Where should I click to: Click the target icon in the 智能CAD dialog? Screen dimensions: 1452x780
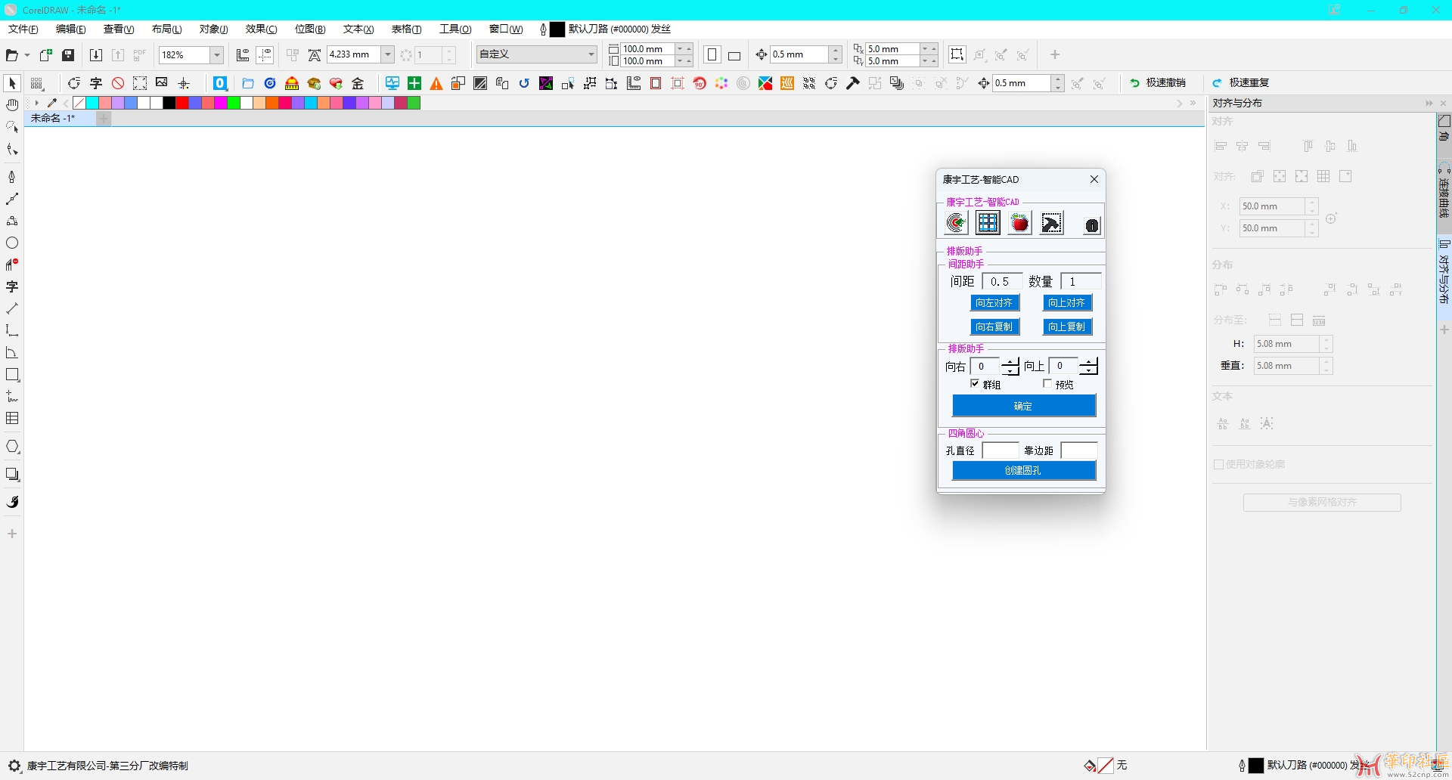click(956, 223)
